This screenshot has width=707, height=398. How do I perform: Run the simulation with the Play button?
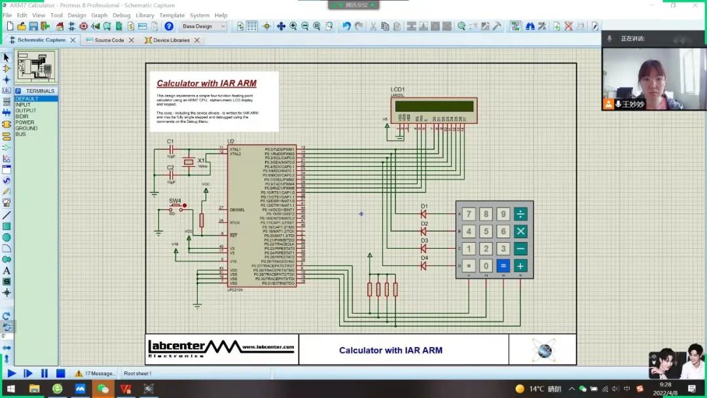pyautogui.click(x=12, y=373)
